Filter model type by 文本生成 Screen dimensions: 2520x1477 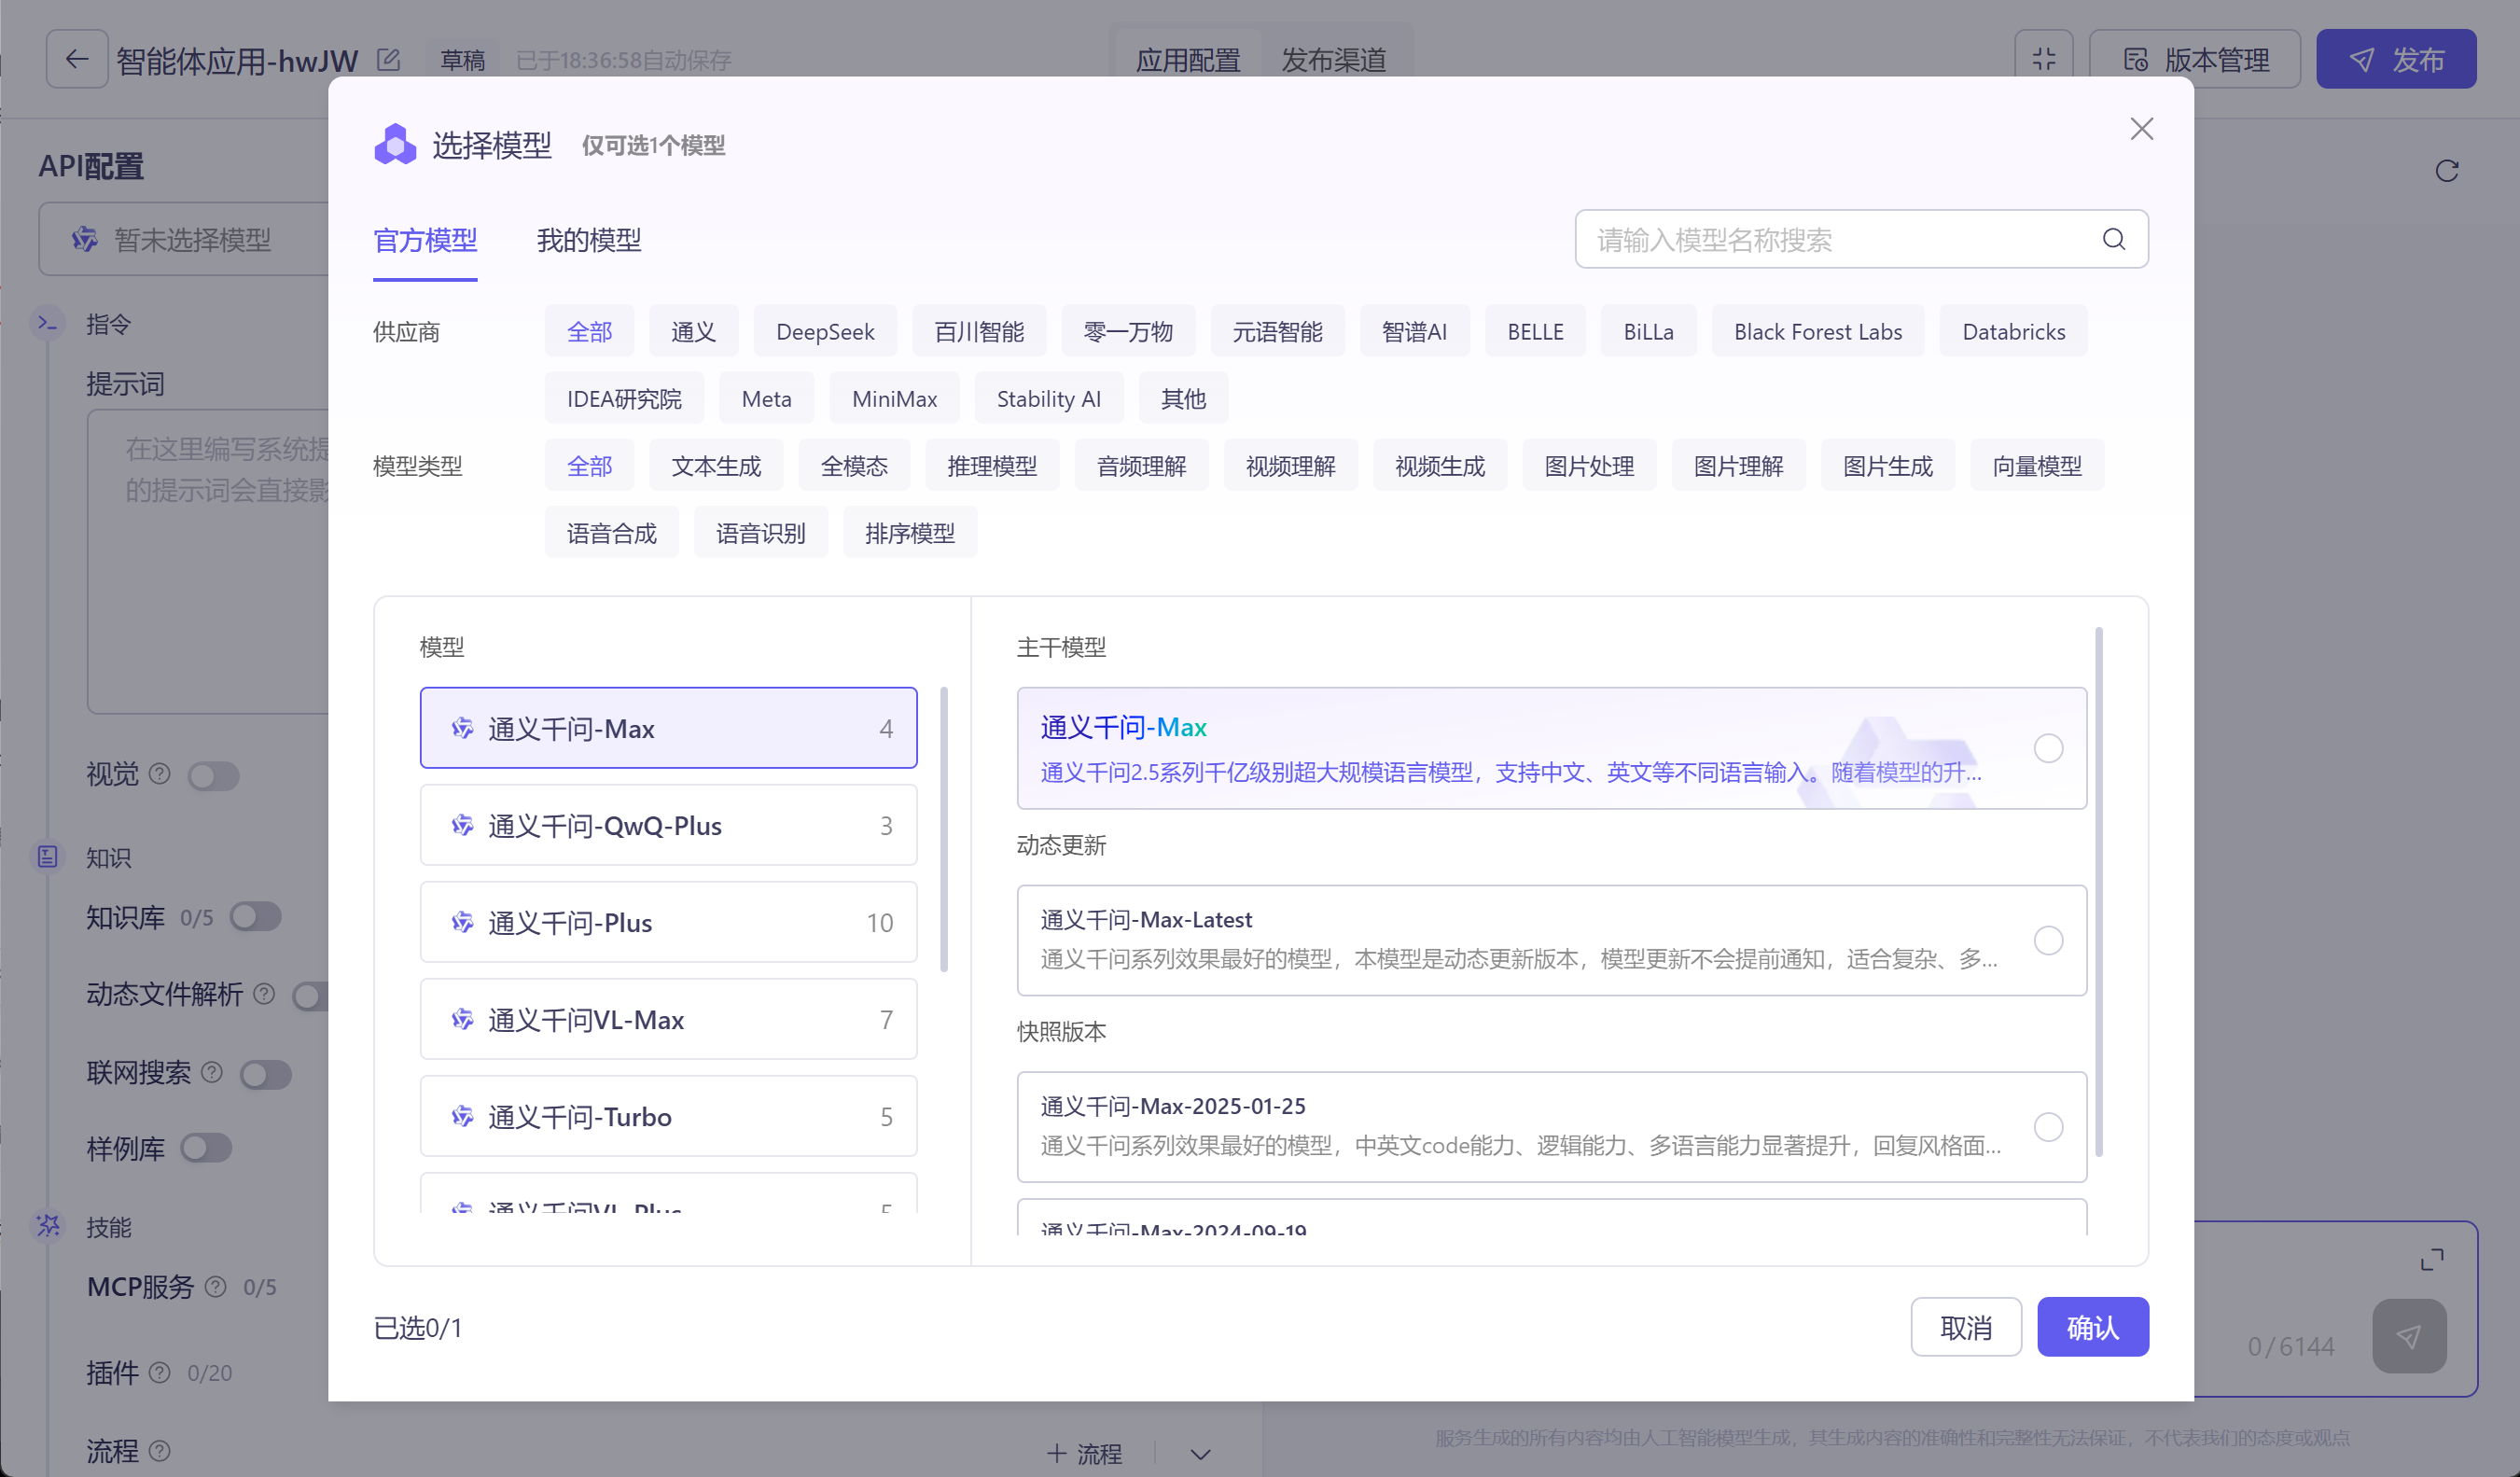[x=716, y=465]
